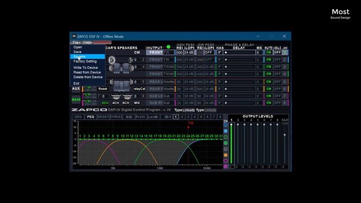Open the Help menu
361x203 pixels.
[87, 42]
